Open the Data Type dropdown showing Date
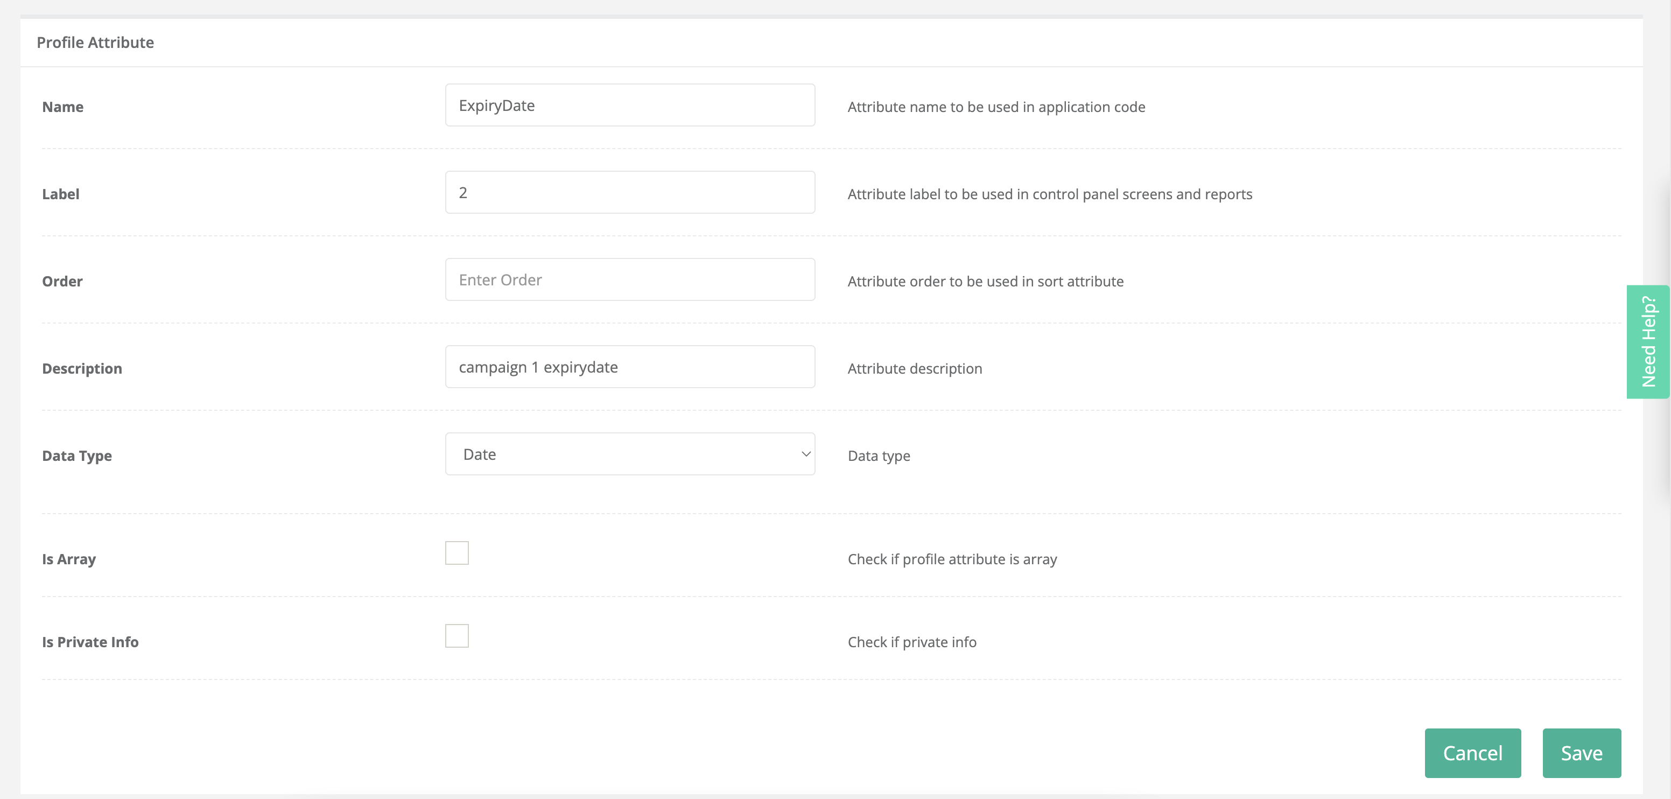 click(x=630, y=454)
